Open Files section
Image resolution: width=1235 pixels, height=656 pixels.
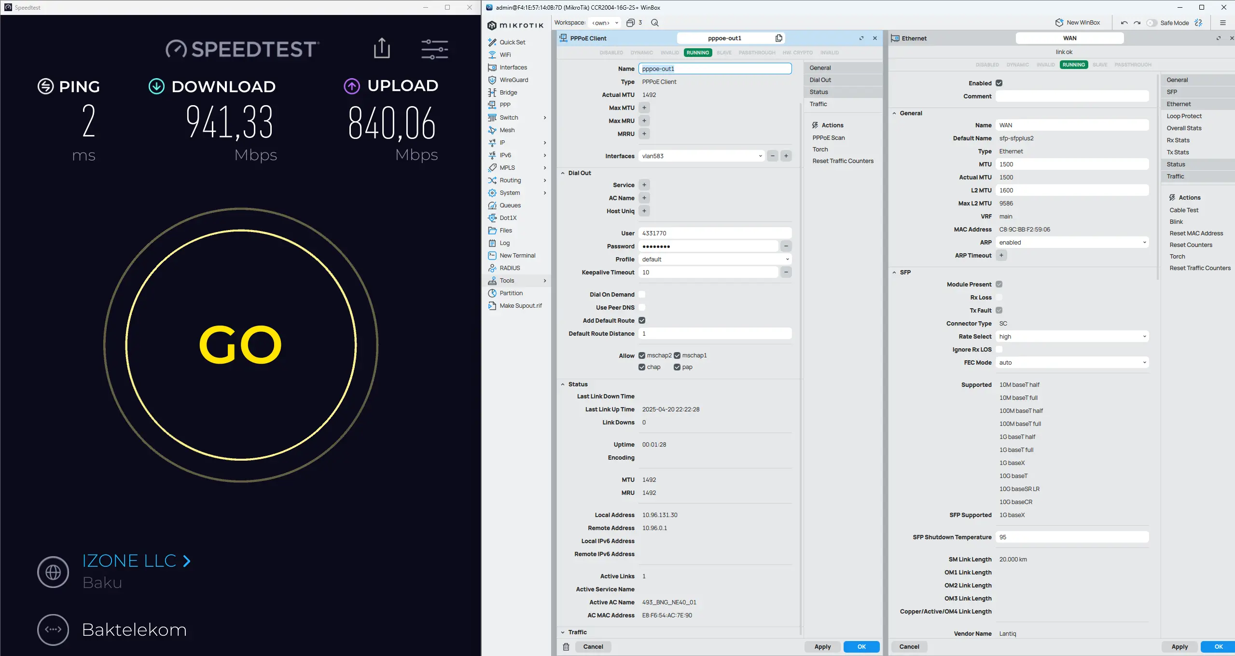505,230
